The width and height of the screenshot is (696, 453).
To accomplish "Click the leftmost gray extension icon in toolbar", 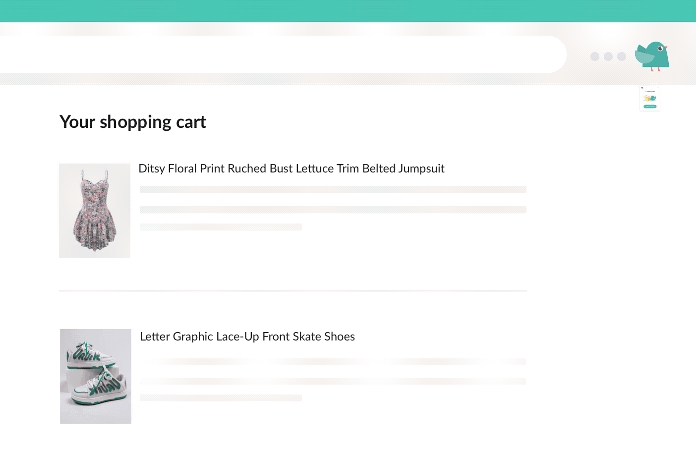I will pyautogui.click(x=595, y=57).
